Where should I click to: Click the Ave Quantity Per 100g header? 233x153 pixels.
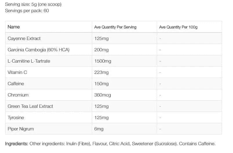[x=178, y=27]
